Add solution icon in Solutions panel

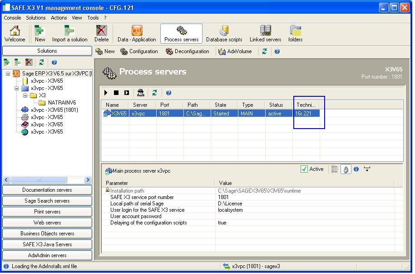[x=7, y=63]
